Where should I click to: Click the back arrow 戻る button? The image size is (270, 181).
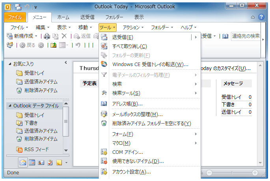click(28, 45)
